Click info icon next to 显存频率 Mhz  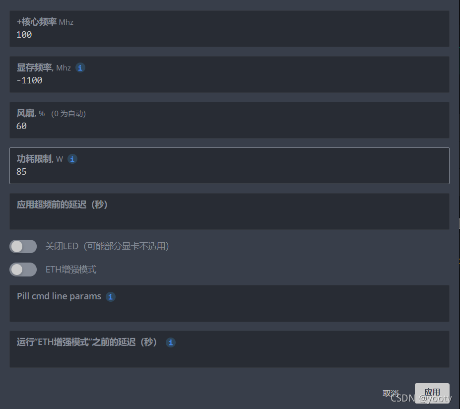(x=80, y=68)
